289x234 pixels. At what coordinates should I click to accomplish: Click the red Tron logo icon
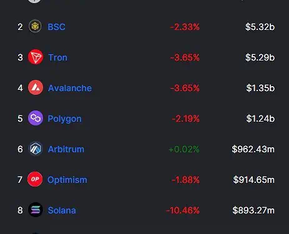point(36,57)
